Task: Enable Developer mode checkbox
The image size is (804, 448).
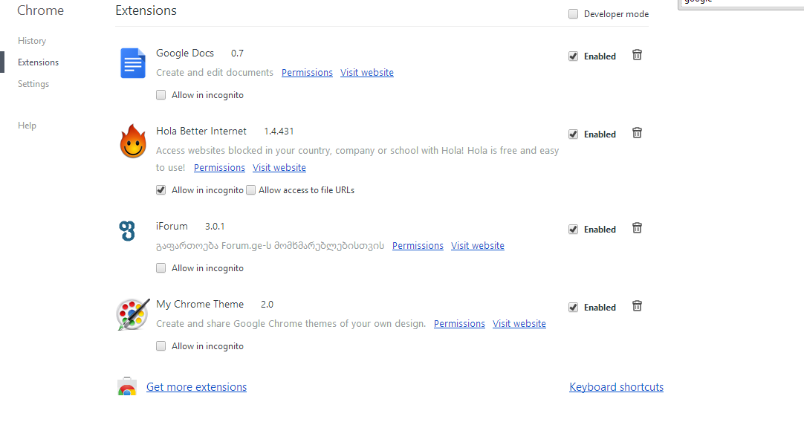Action: (x=574, y=14)
